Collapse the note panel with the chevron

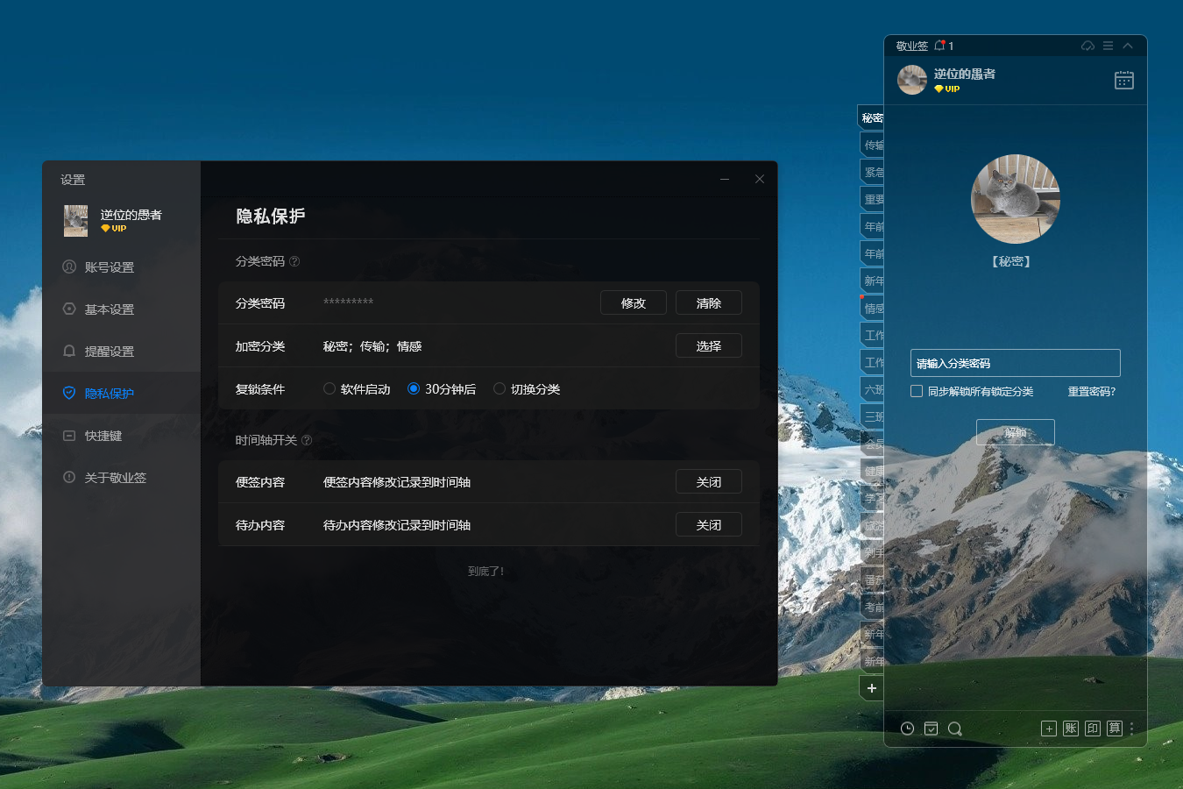(x=1127, y=46)
